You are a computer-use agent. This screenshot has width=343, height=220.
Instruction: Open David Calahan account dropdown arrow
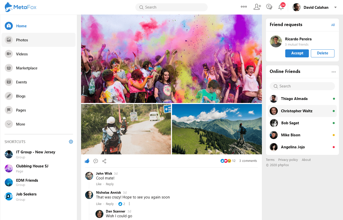coord(335,8)
